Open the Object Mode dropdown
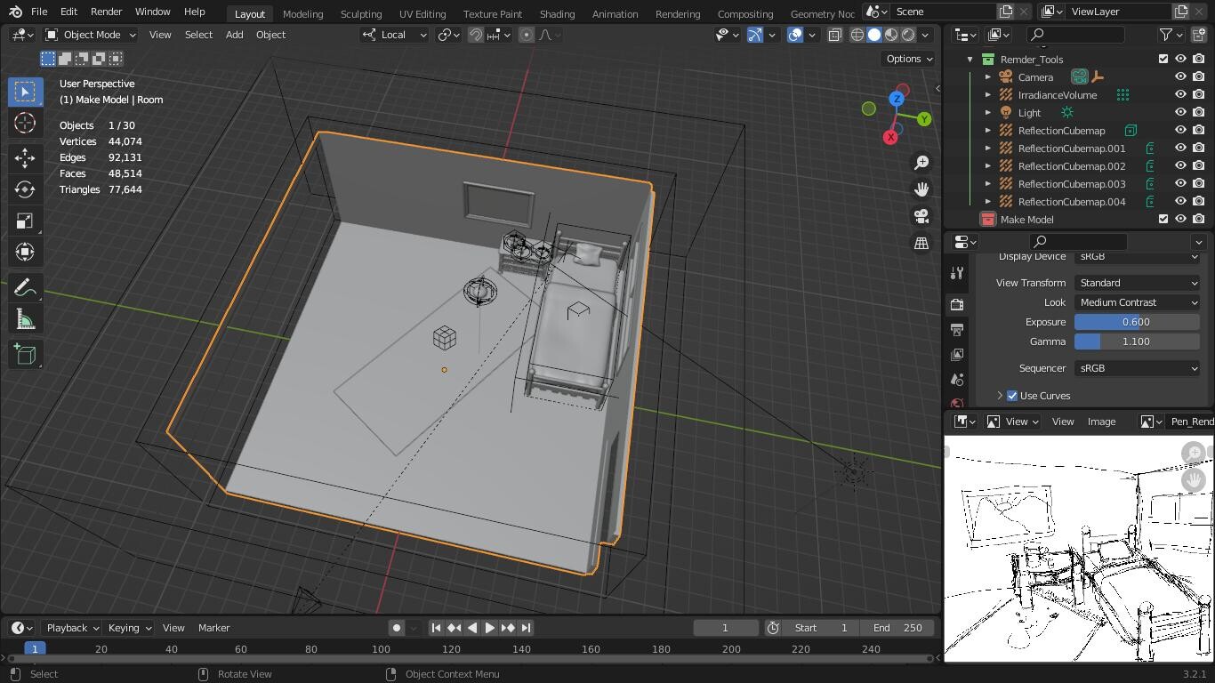This screenshot has width=1215, height=683. point(91,35)
